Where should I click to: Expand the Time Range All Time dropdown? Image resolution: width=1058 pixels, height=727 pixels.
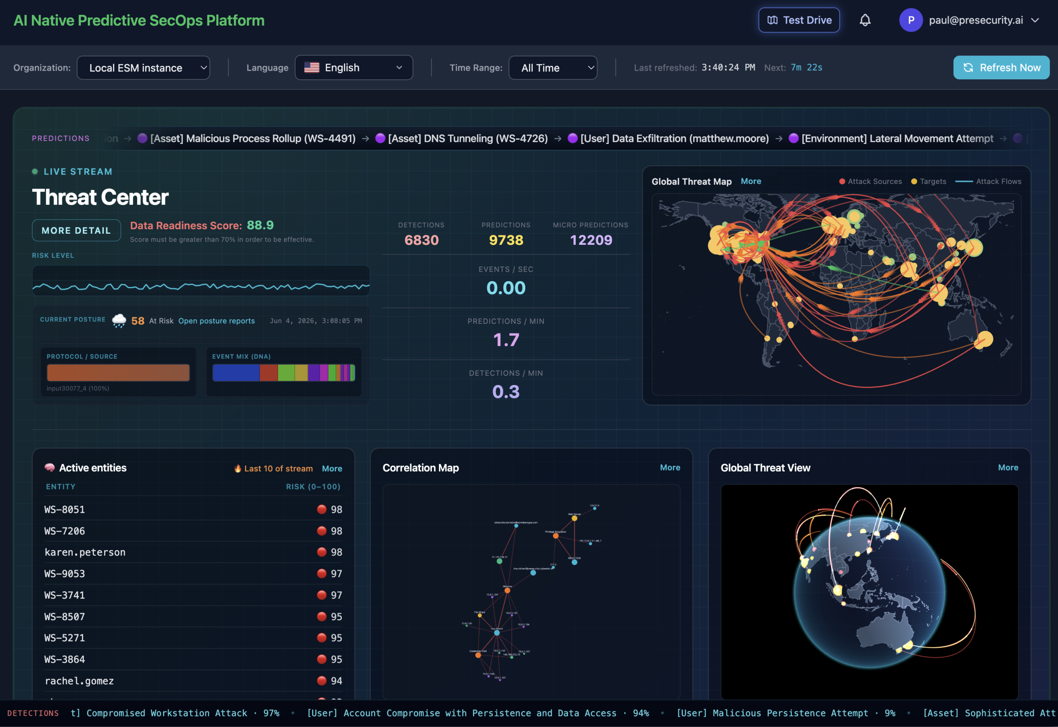553,68
